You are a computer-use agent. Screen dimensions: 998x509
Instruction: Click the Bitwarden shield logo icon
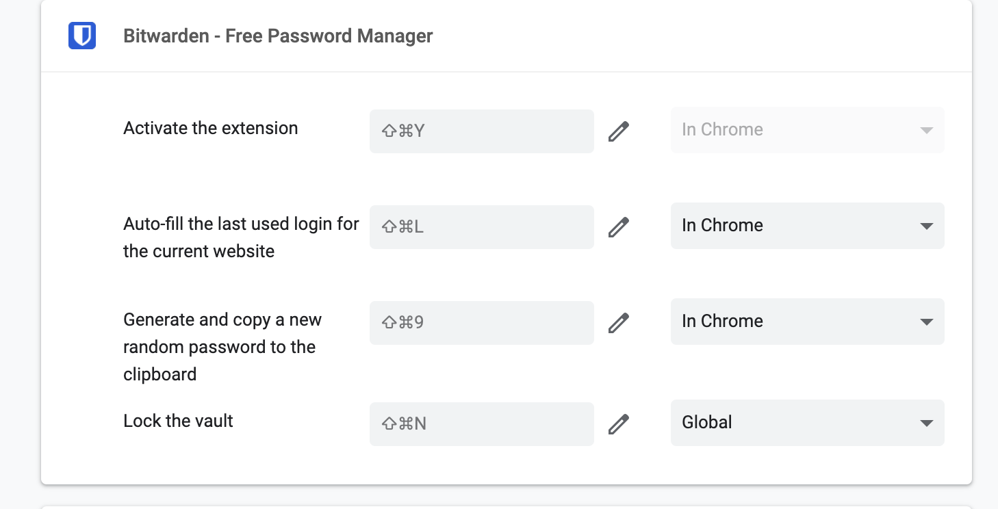pyautogui.click(x=82, y=36)
